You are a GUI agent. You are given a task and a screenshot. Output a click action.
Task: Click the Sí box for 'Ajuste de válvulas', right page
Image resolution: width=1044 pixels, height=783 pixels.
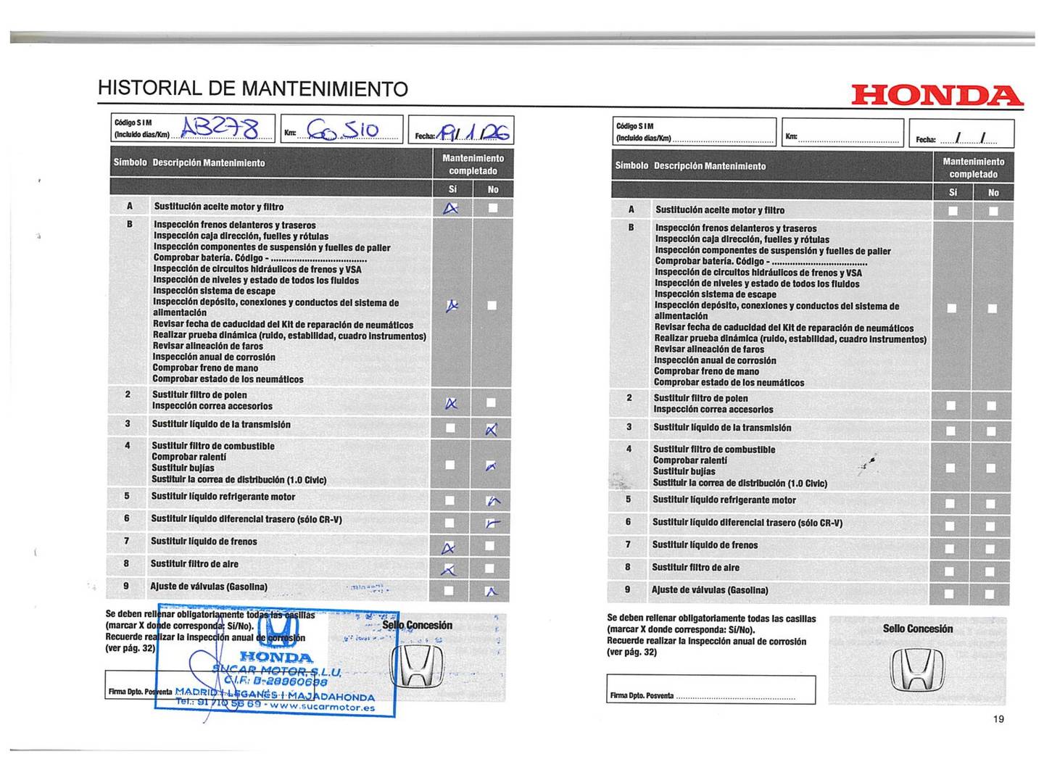(949, 594)
